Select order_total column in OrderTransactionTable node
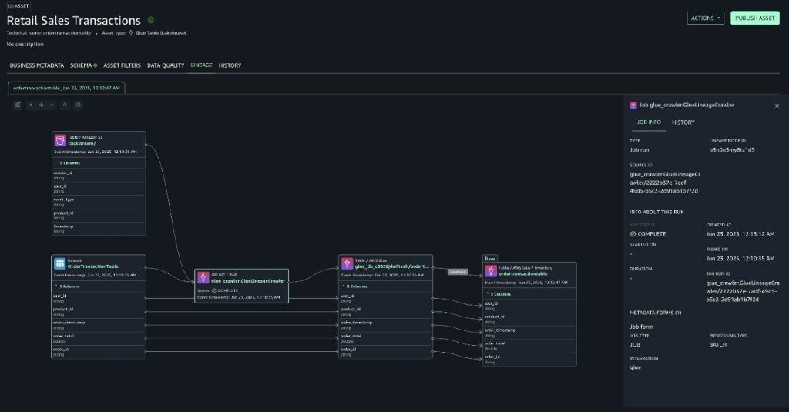Viewport: 789px width, 412px height. (99, 338)
